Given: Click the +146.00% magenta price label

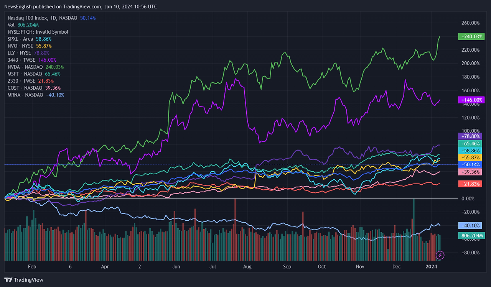Looking at the screenshot, I should [x=471, y=100].
